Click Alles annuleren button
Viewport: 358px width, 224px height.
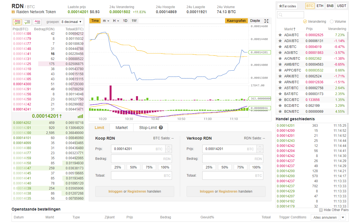coord(325,217)
